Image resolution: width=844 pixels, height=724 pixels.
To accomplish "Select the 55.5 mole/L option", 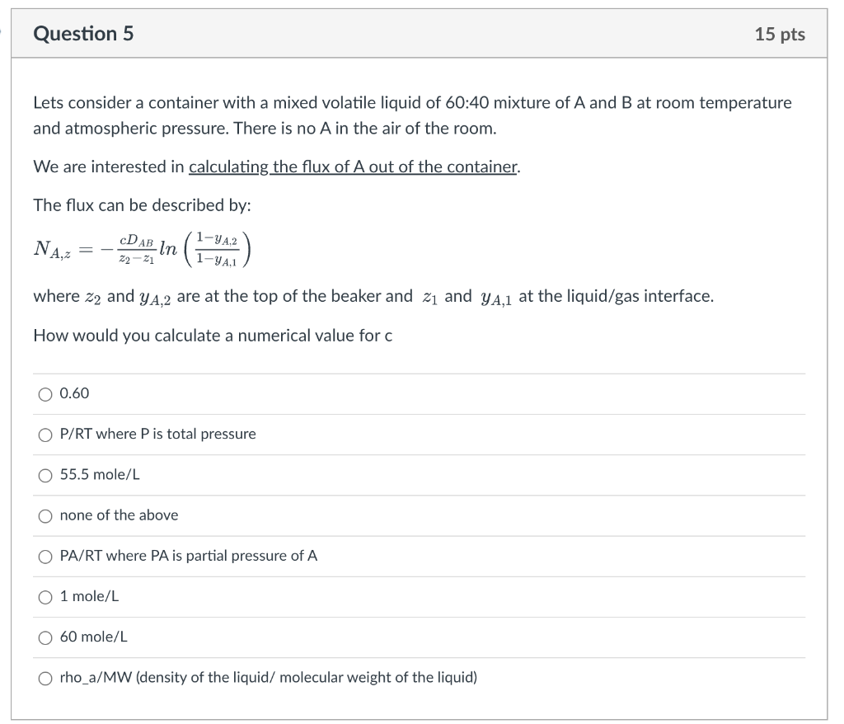I will (x=46, y=474).
